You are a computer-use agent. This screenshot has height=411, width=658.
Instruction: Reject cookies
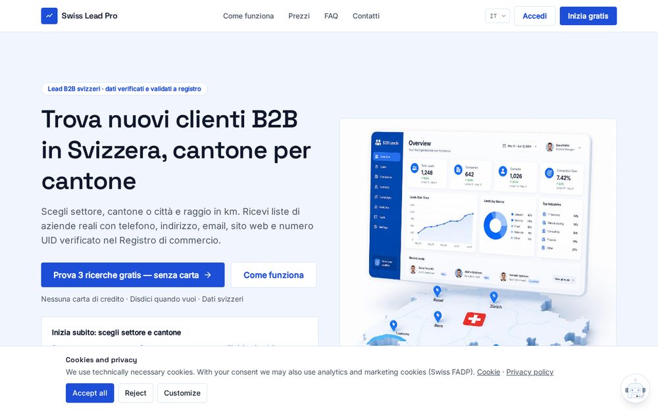pos(136,393)
